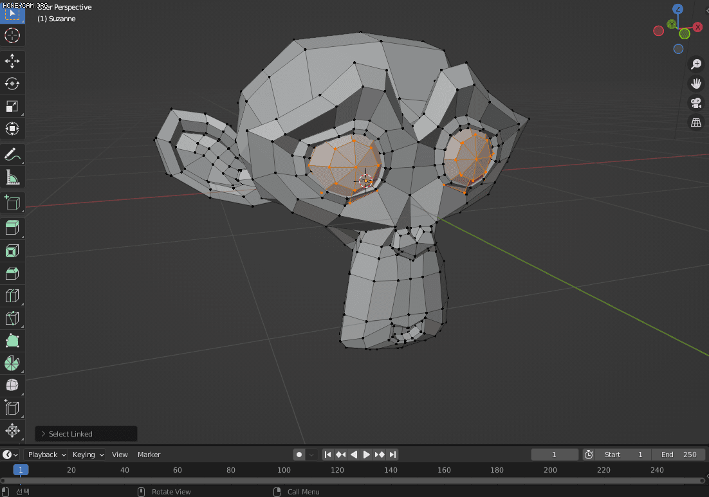This screenshot has width=709, height=497.
Task: Choose the Add Cube tool
Action: click(x=12, y=203)
